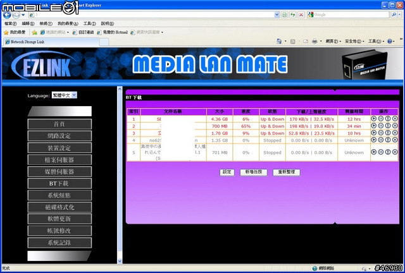405x273 pixels.
Task: Pause torrent 5 (701 MB)
Action: pos(381,152)
